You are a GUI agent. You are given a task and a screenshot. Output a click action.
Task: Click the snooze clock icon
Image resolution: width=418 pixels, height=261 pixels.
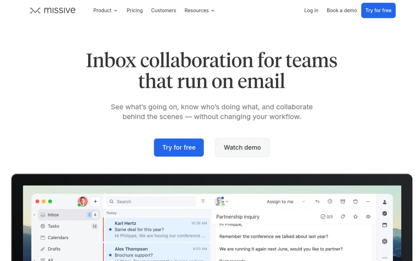pyautogui.click(x=330, y=202)
